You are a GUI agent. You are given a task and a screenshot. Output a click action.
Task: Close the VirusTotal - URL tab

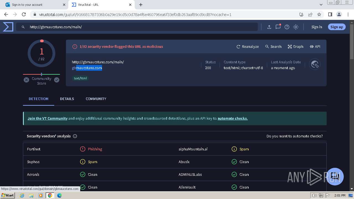click(x=131, y=5)
